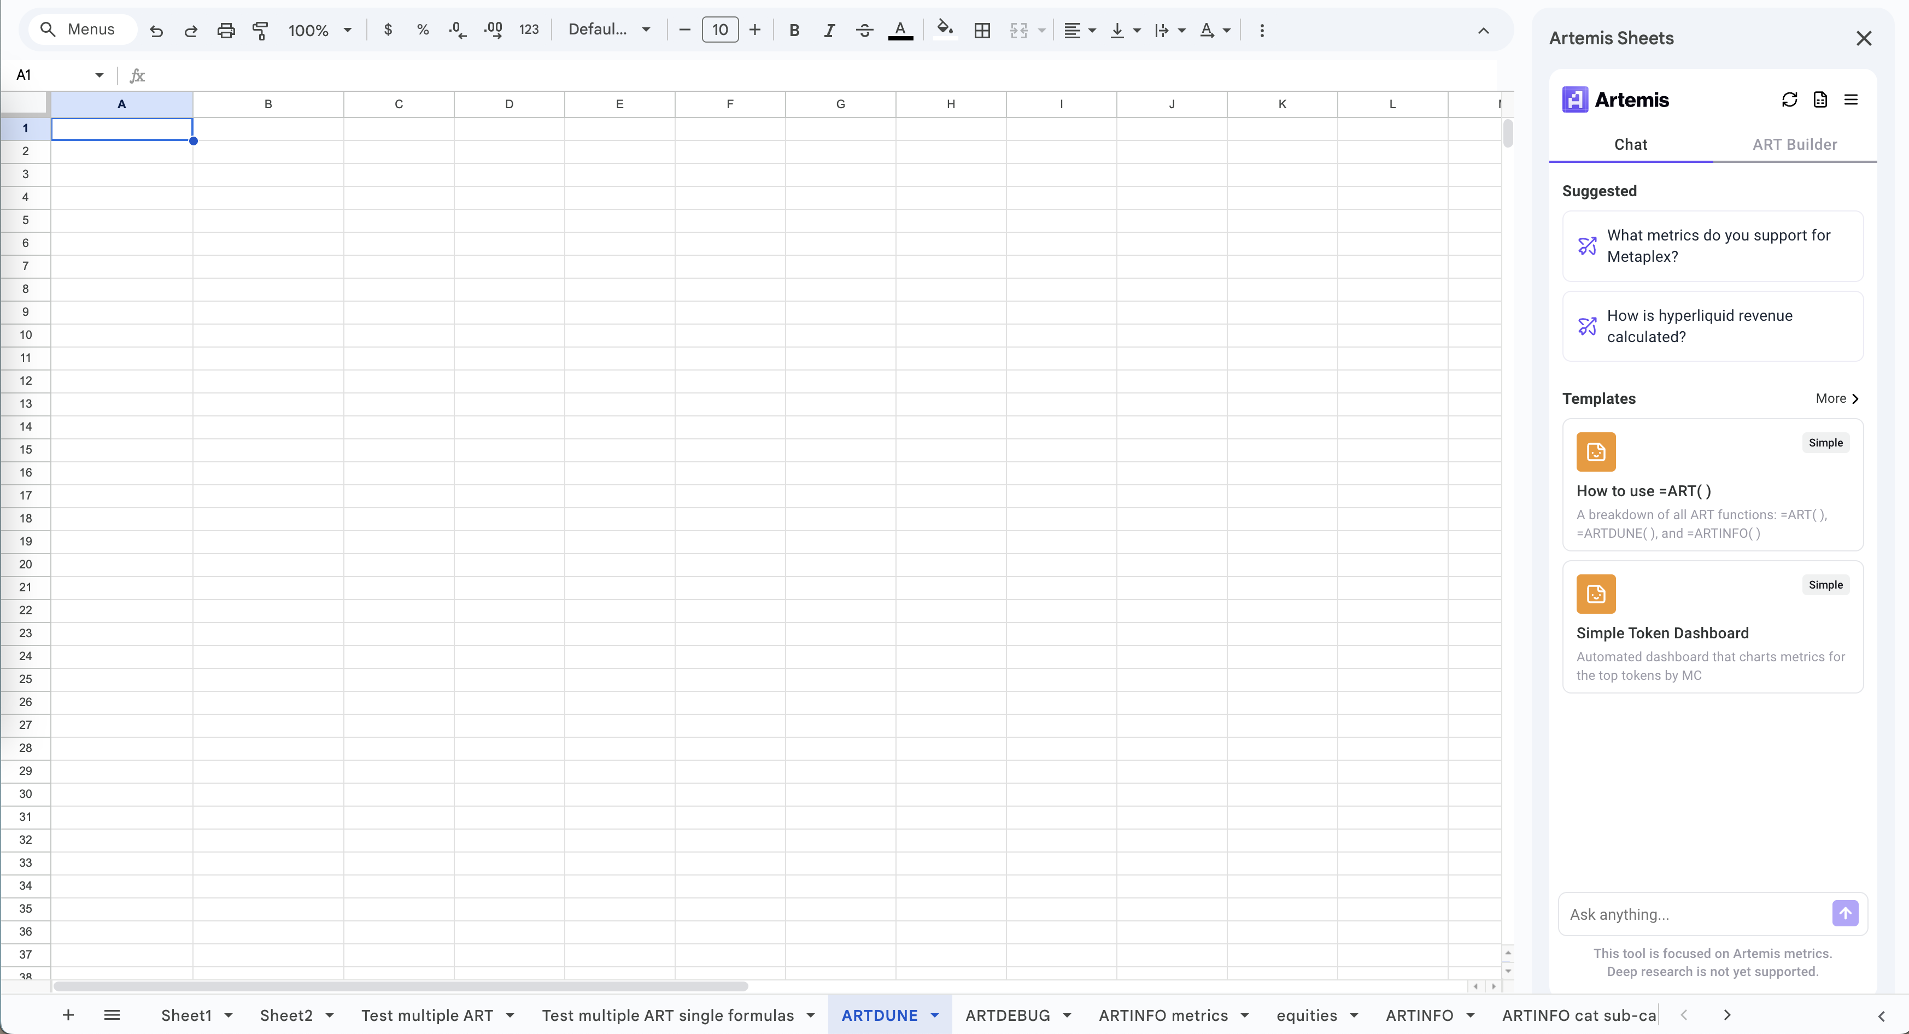Image resolution: width=1909 pixels, height=1034 pixels.
Task: Expand the ARTDUNE sheet tab menu arrow
Action: (x=934, y=1015)
